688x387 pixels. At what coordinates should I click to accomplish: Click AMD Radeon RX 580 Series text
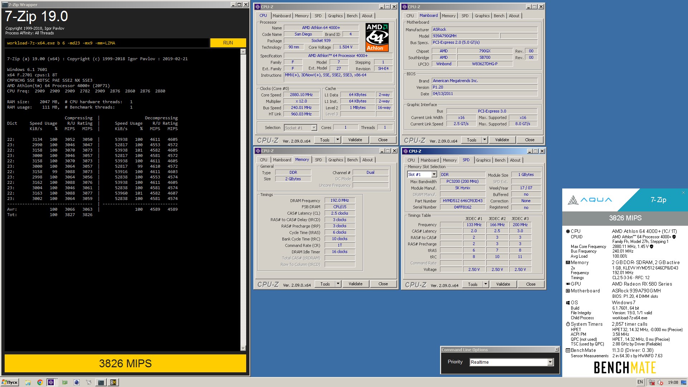click(642, 284)
